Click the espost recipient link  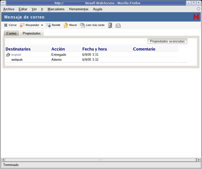point(16,54)
